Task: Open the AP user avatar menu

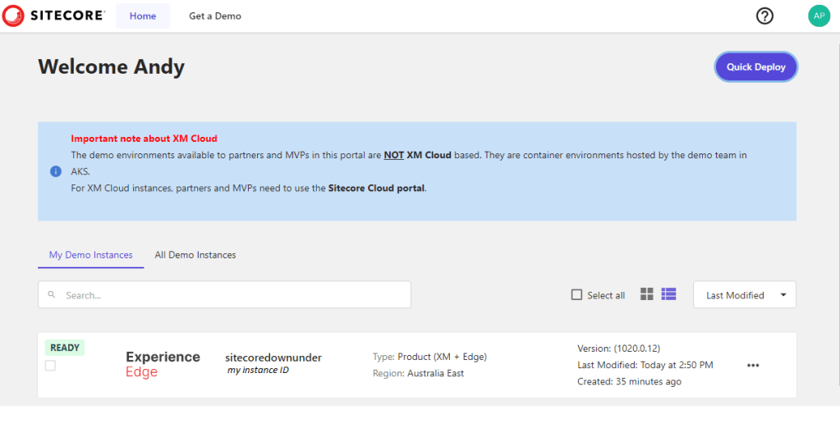Action: (819, 16)
